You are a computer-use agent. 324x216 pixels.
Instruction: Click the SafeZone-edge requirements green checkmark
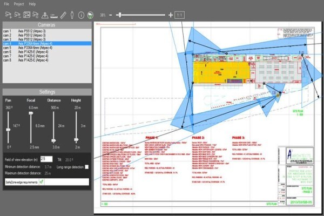42,182
